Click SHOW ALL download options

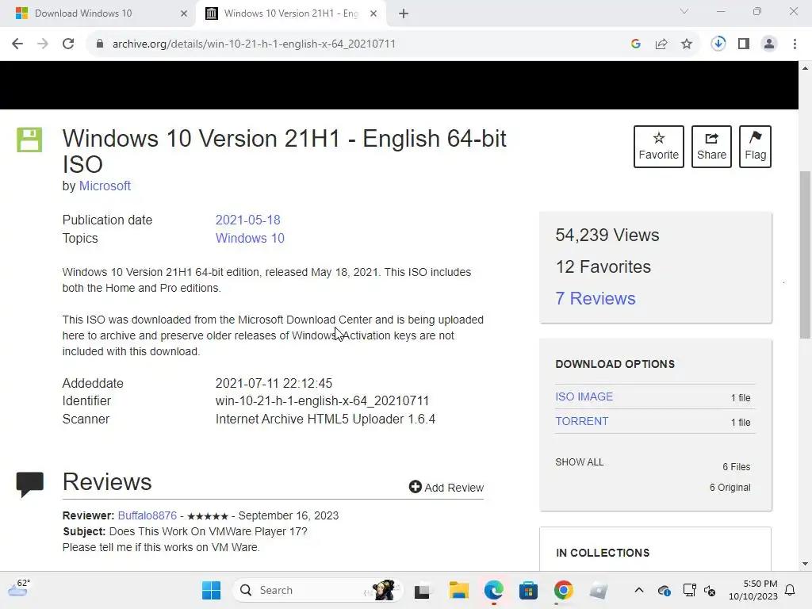tap(580, 462)
